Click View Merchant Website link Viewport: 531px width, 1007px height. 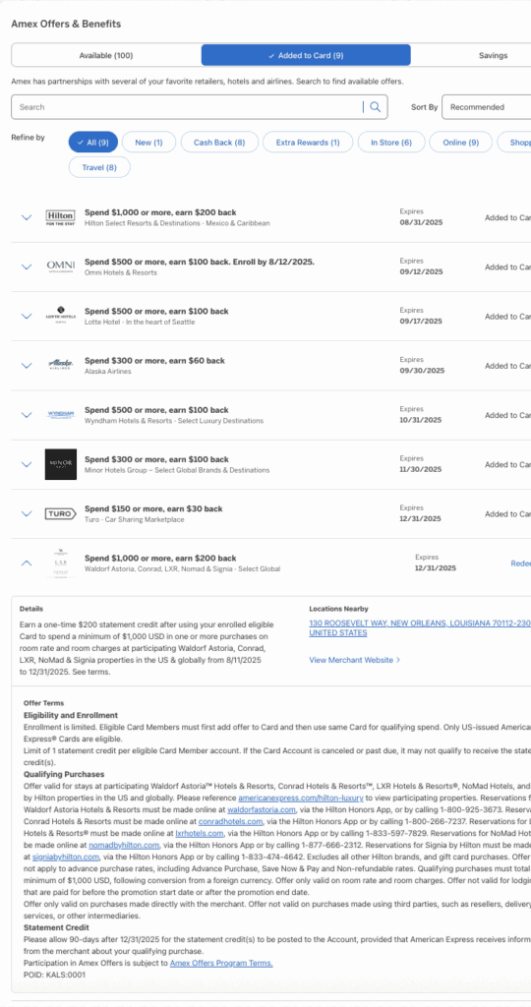354,660
